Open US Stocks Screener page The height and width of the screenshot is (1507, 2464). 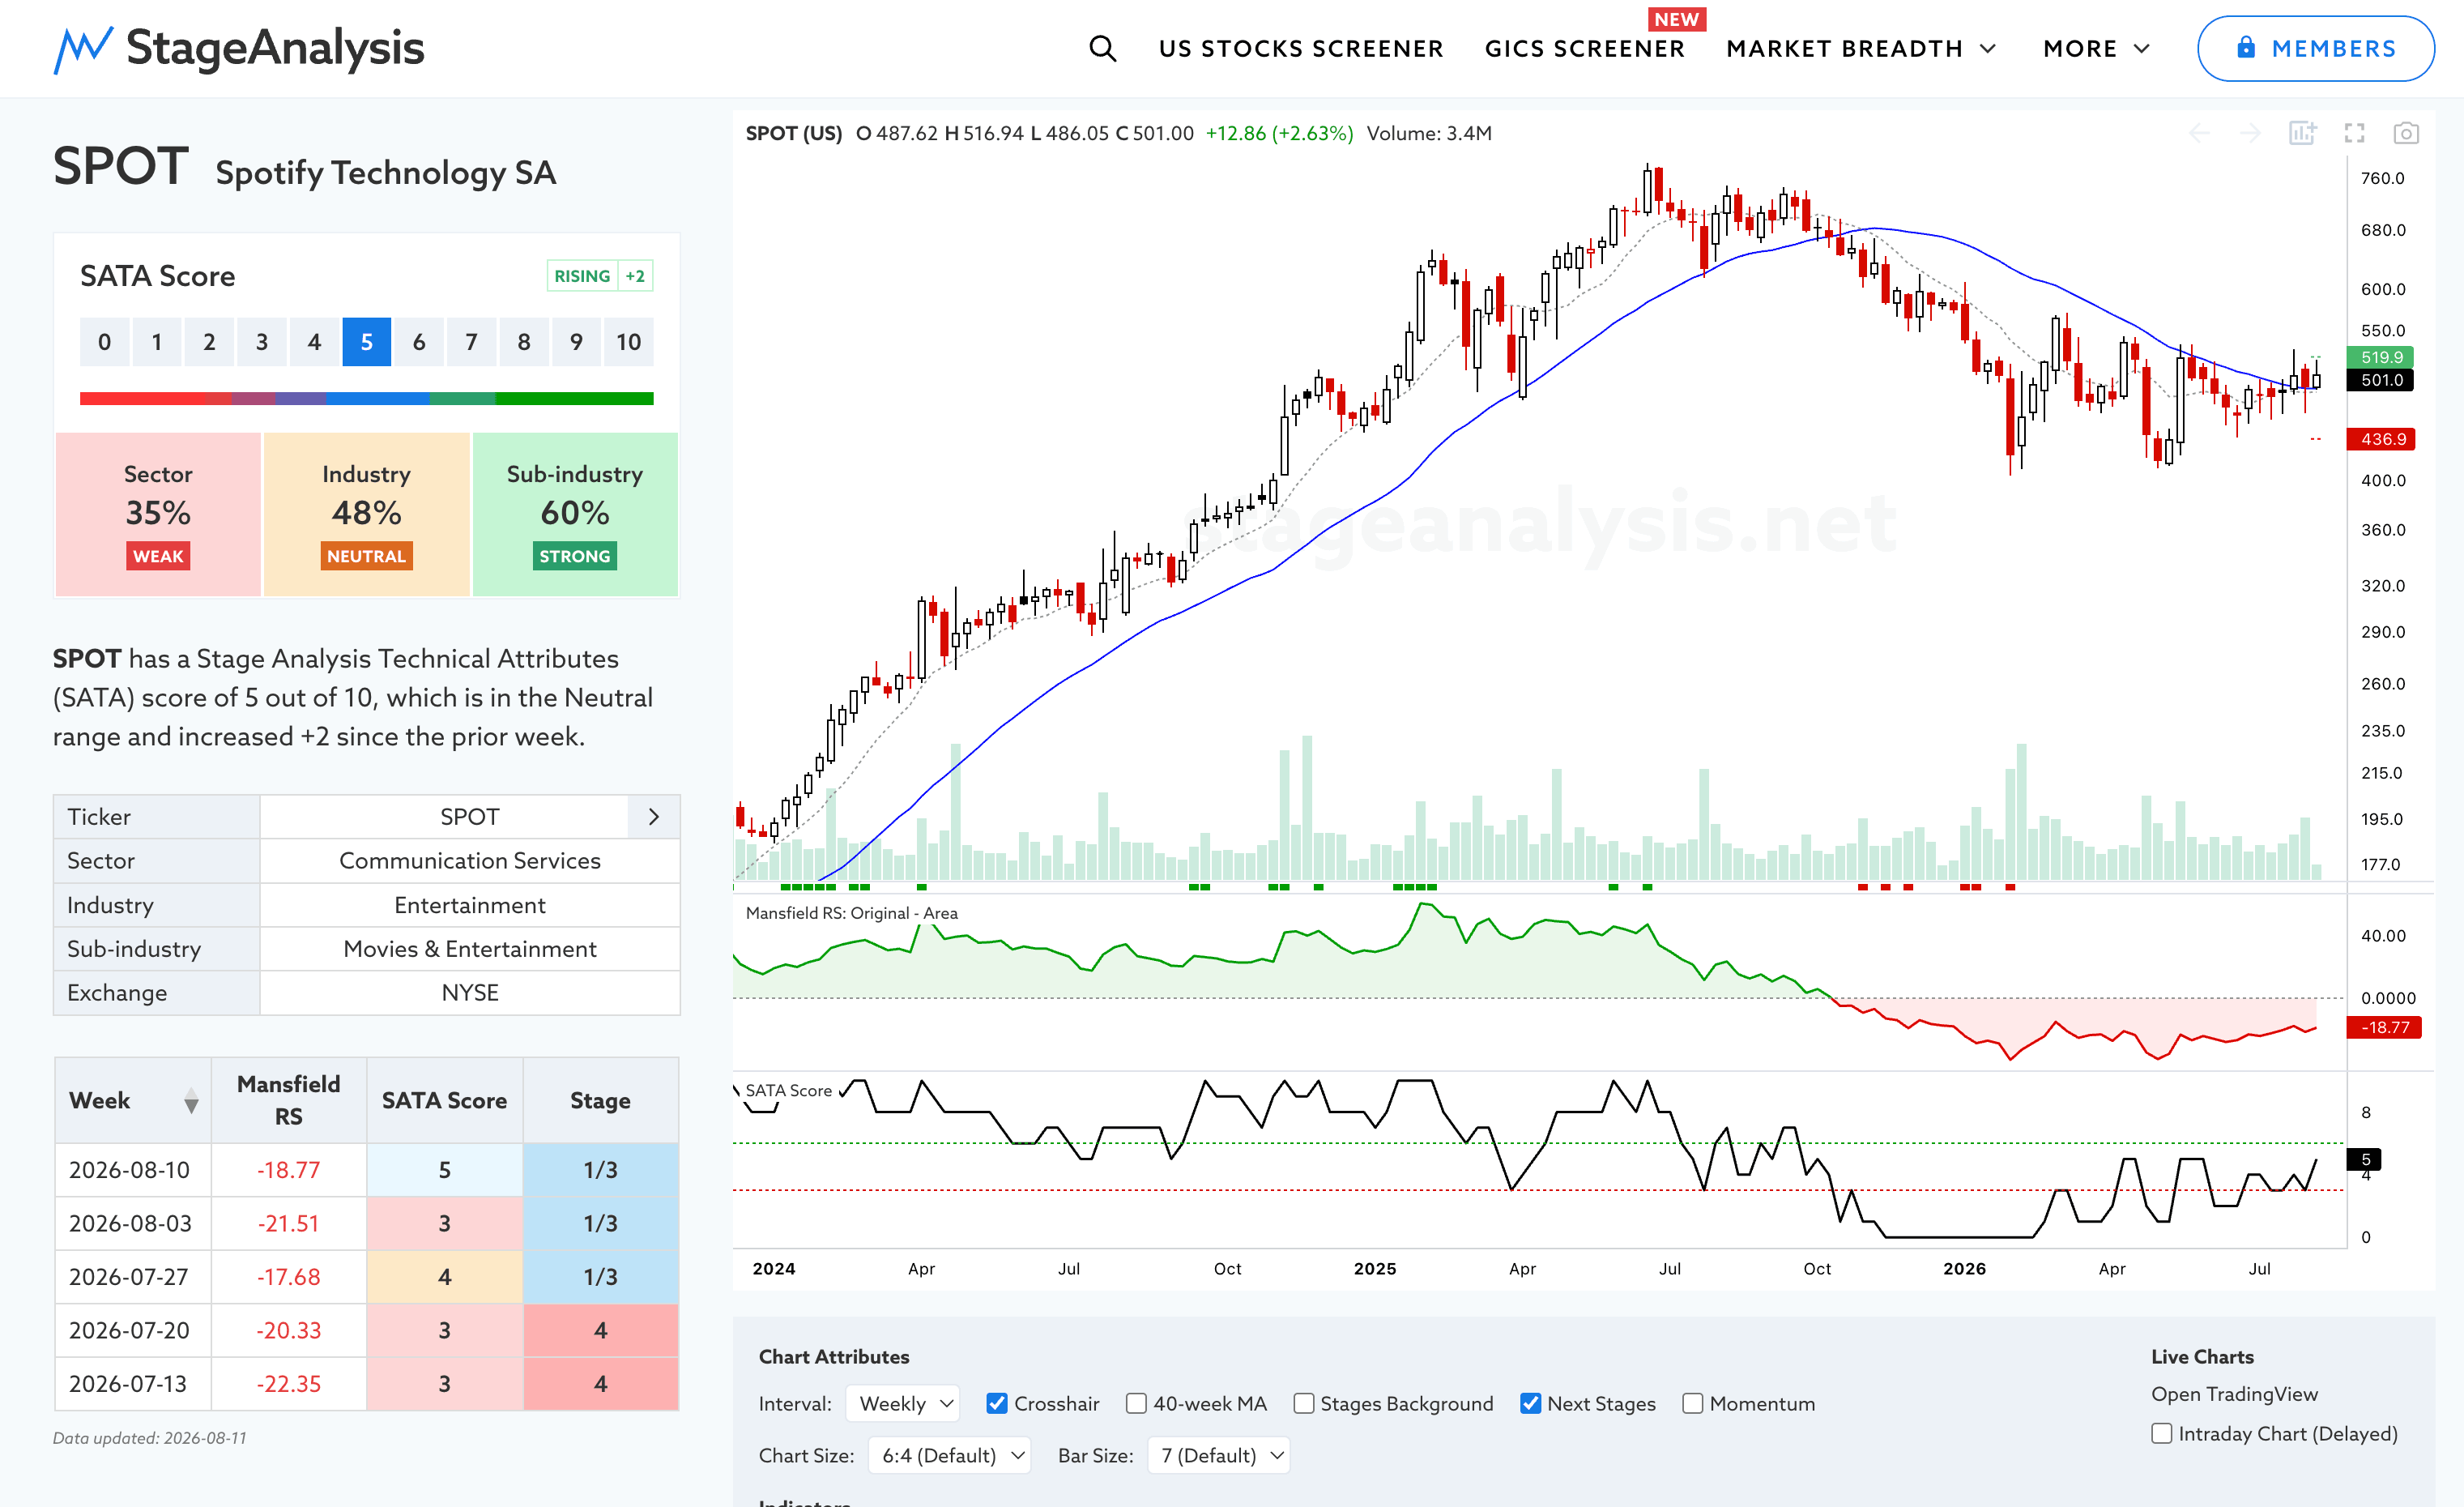(1301, 48)
